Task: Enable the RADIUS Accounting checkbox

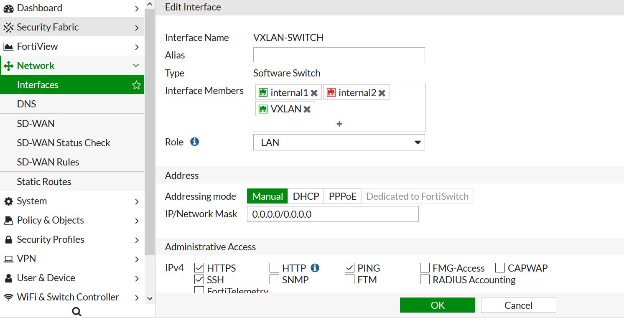Action: coord(425,280)
